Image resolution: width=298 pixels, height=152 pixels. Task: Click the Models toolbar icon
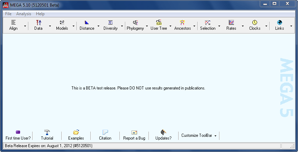pyautogui.click(x=62, y=22)
